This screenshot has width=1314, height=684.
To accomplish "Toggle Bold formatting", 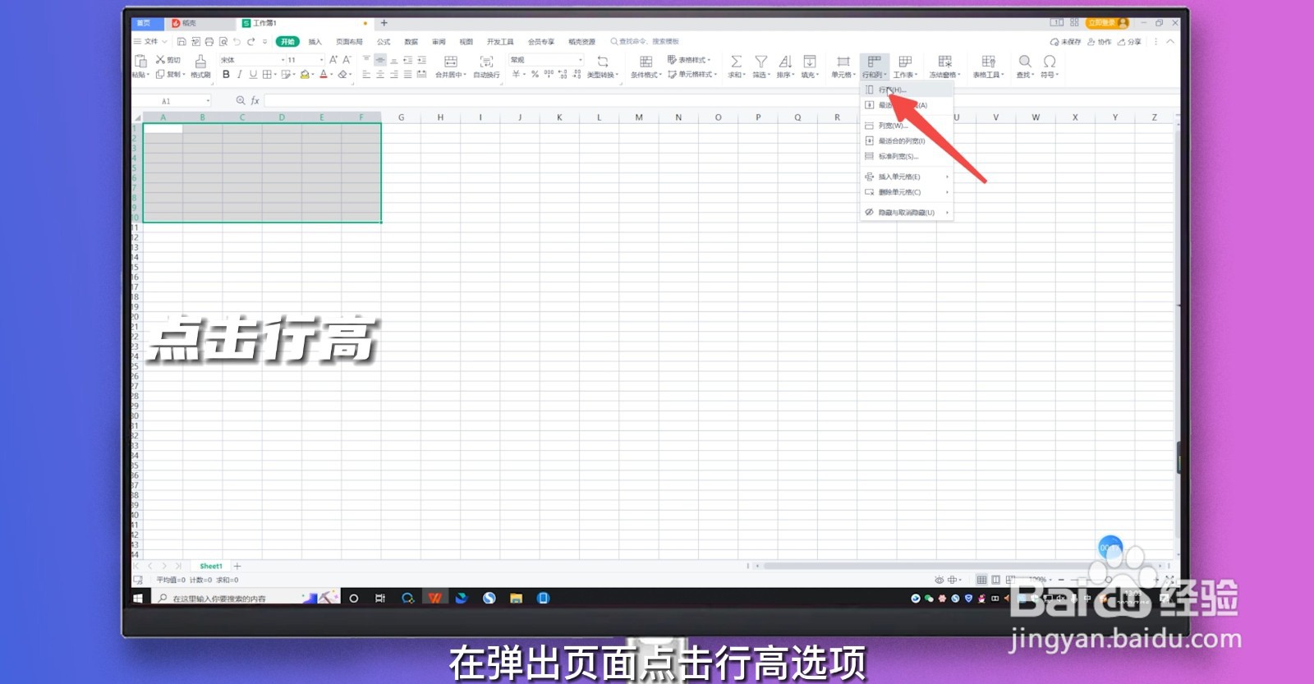I will tap(226, 75).
